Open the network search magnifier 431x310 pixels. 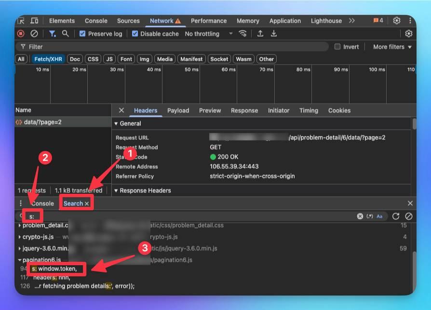click(x=66, y=34)
